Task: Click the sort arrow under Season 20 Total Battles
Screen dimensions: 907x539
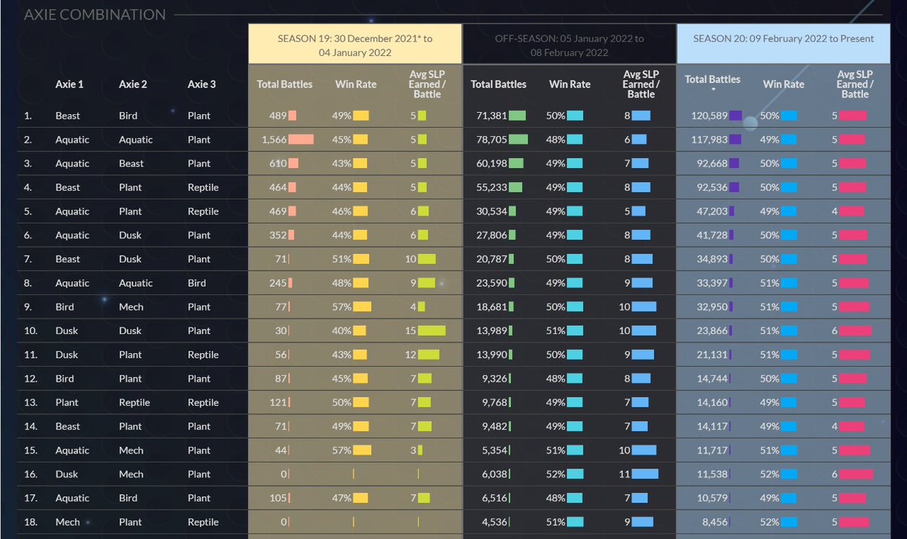Action: 713,90
